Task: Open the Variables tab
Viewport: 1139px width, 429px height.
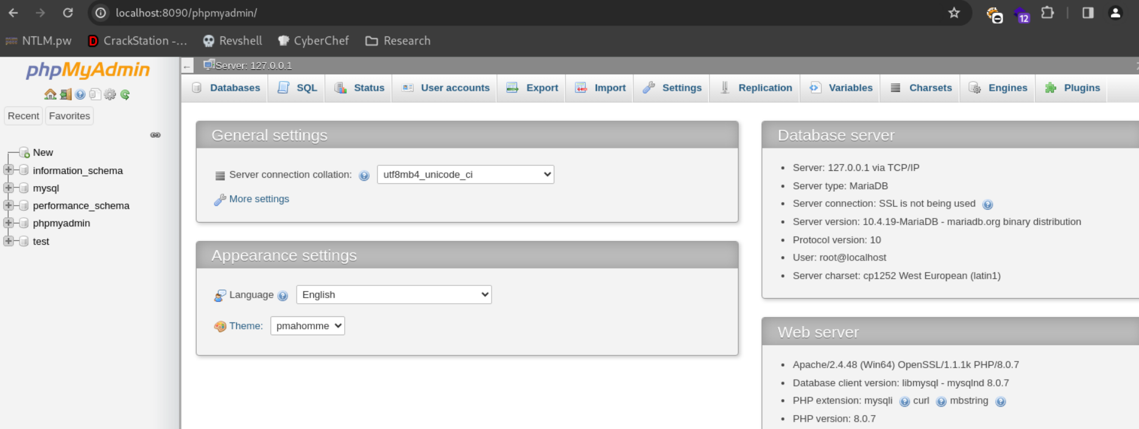Action: click(841, 88)
